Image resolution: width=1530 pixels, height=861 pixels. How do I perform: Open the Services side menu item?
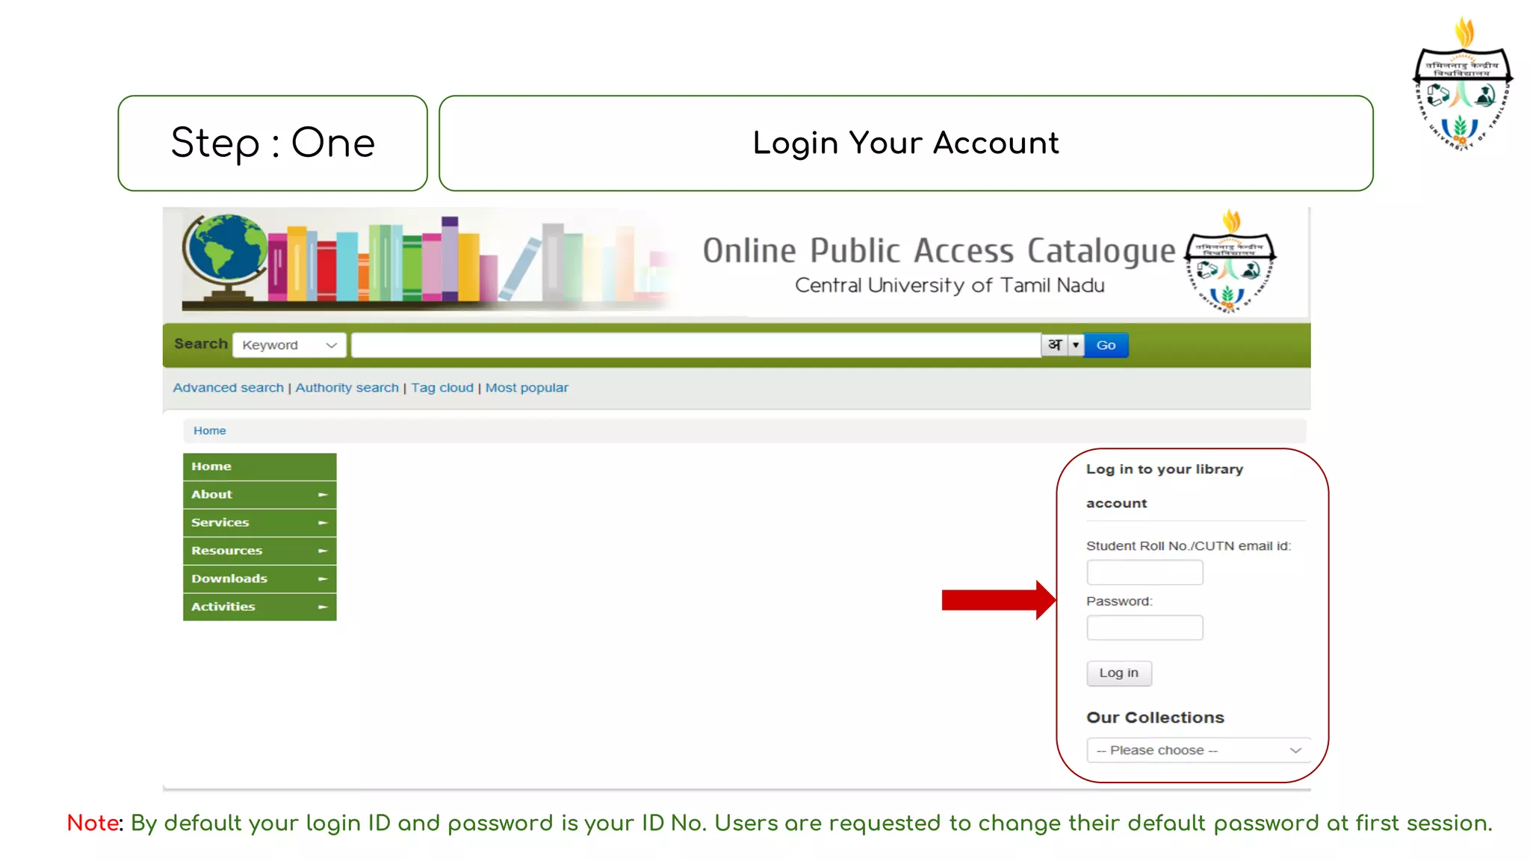click(259, 522)
